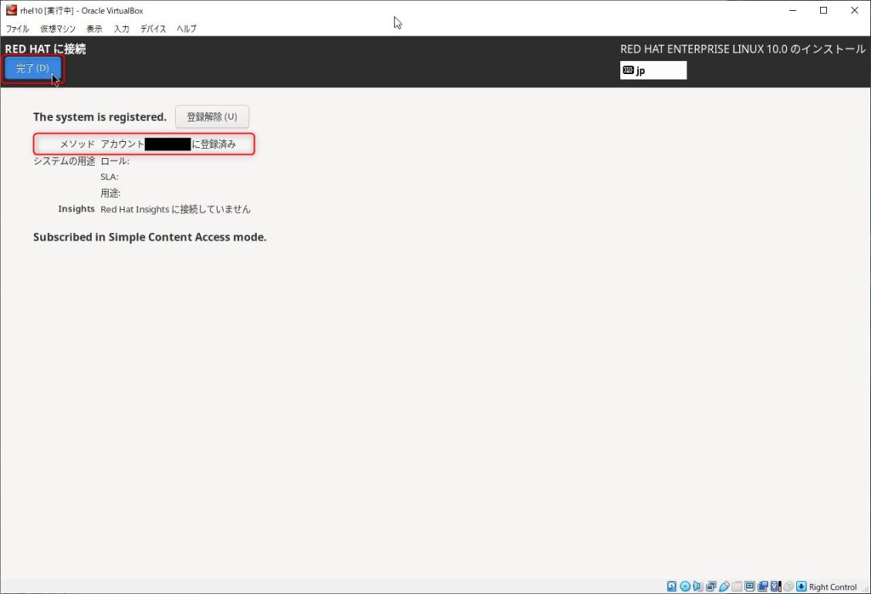
Task: Click the hard disk activity status icon
Action: pyautogui.click(x=672, y=586)
